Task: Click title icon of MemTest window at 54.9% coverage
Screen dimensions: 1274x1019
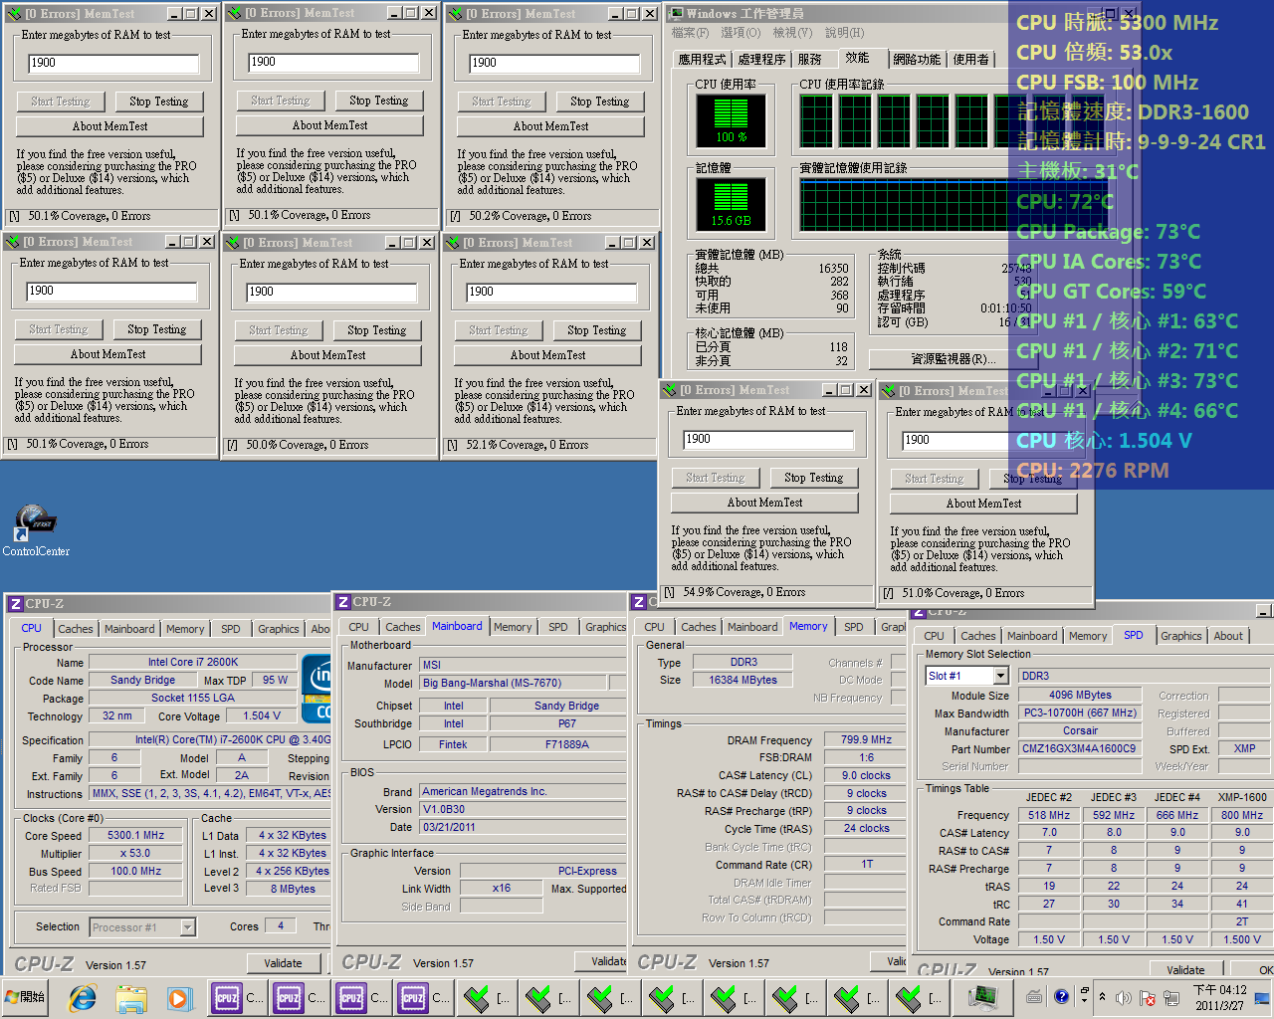Action: (x=669, y=390)
